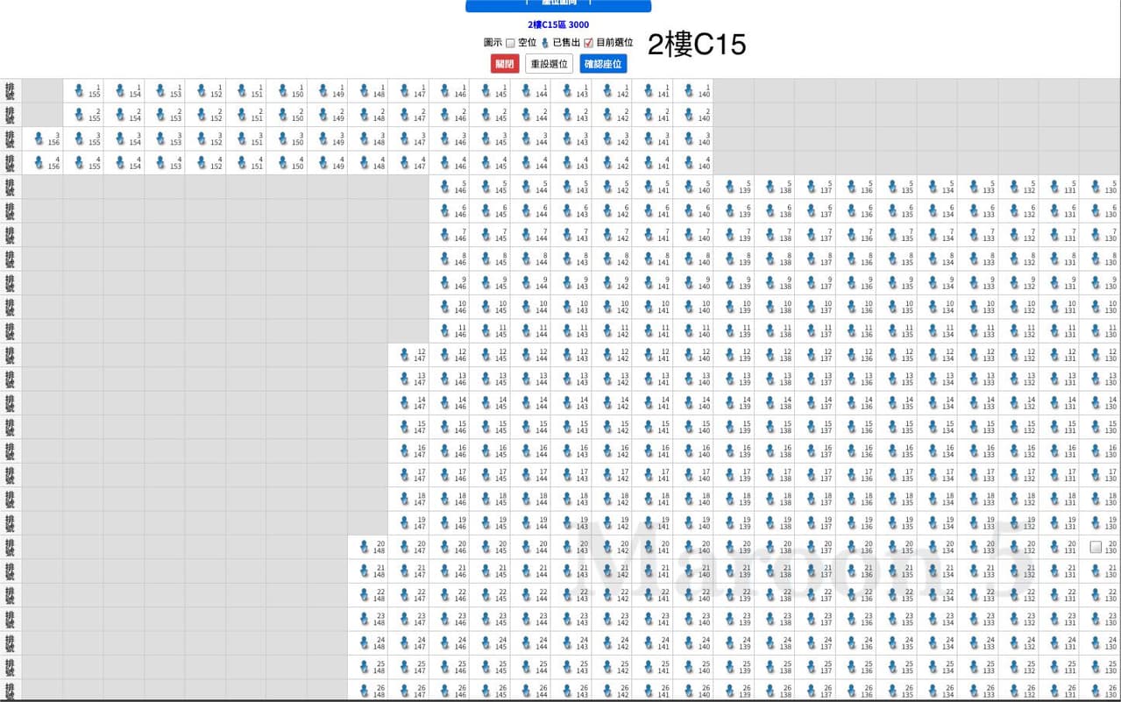Click the red 關閉 button
The image size is (1121, 702).
(505, 64)
